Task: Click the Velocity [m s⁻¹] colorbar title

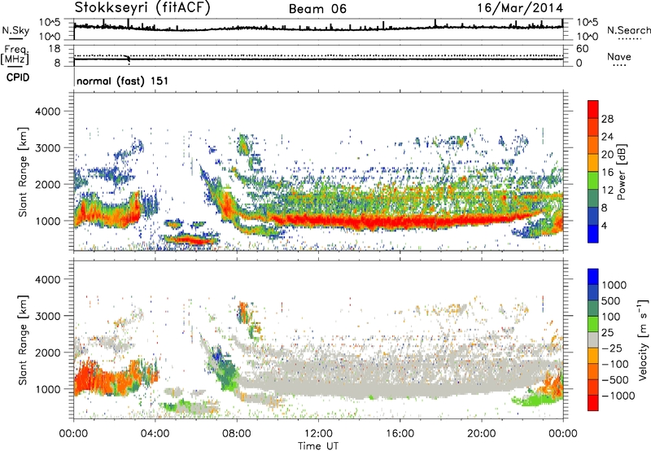Action: (643, 339)
